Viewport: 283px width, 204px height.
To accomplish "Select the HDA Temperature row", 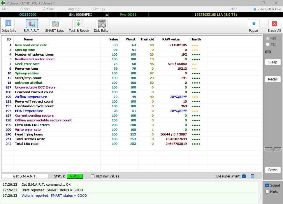I will tap(131, 111).
